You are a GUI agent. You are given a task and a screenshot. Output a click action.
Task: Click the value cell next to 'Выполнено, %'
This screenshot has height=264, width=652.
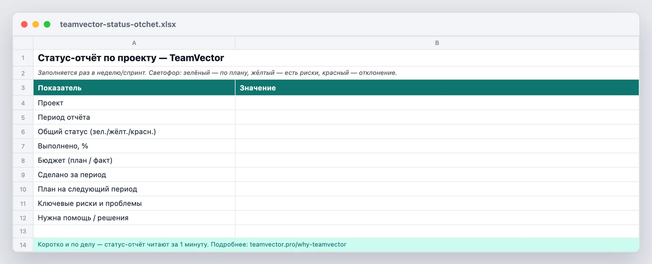pyautogui.click(x=437, y=146)
